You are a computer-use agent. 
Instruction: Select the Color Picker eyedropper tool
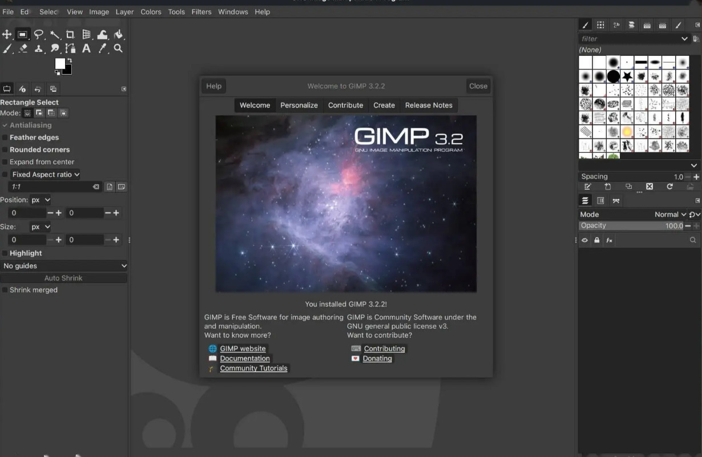point(102,48)
